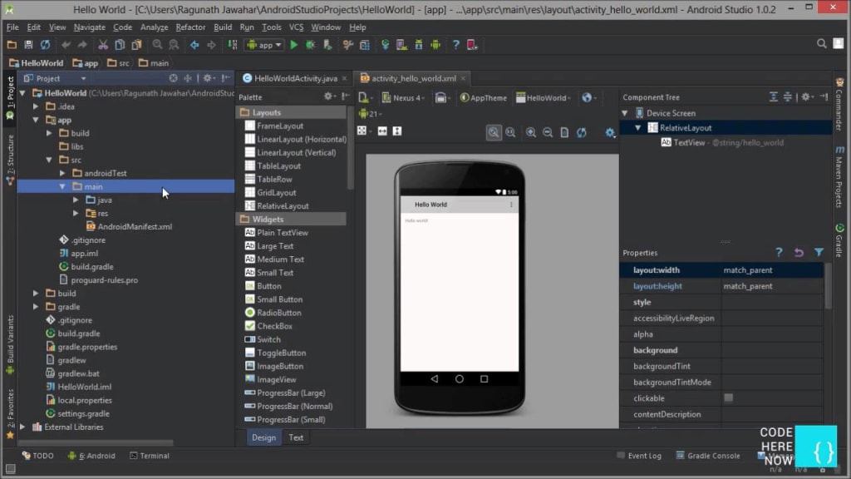Toggle layout width fill icon
This screenshot has height=479, width=851.
coord(382,131)
